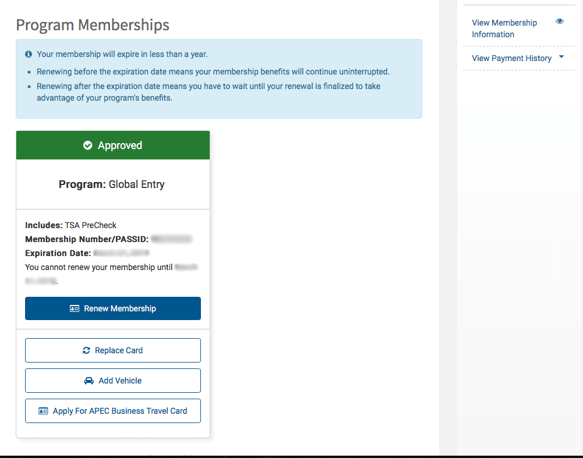Click the info icon in the expiry notice
This screenshot has height=458, width=583.
pos(29,54)
